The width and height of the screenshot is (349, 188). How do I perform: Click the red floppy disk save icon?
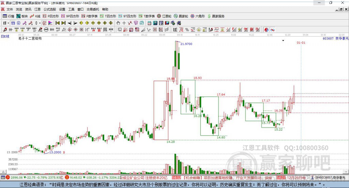(167, 23)
